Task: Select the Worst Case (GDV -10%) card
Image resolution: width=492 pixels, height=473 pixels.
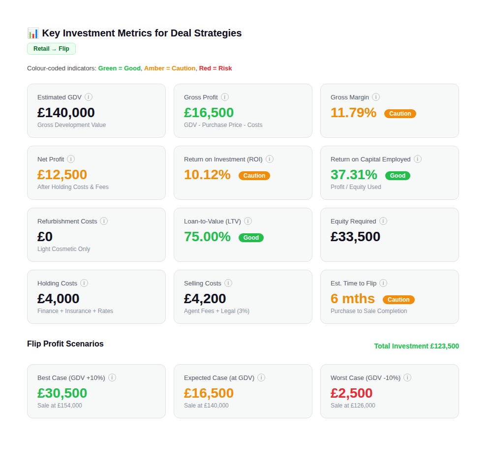Action: (389, 391)
